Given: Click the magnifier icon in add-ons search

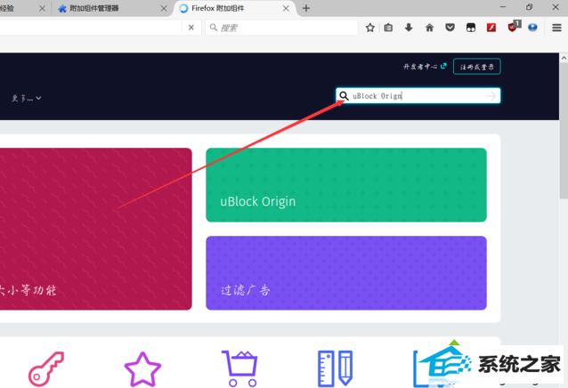Looking at the screenshot, I should [344, 96].
